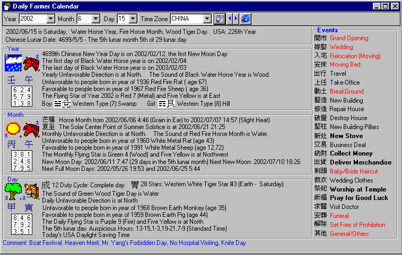Viewport: 402px width, 255px height.
Task: Click the Daily Farmer Calendar title icon
Action: [x=7, y=6]
